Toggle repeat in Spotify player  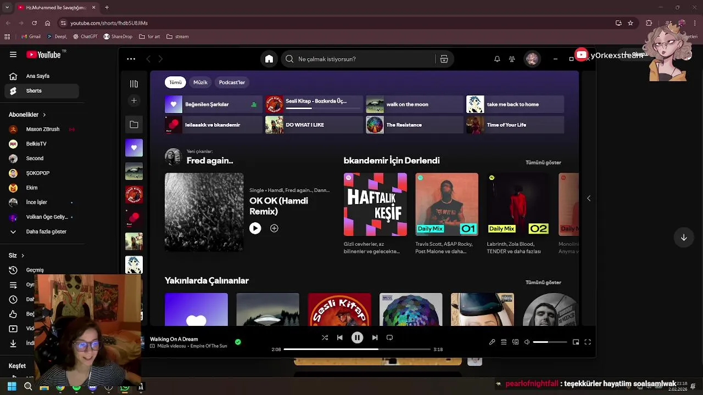(389, 338)
